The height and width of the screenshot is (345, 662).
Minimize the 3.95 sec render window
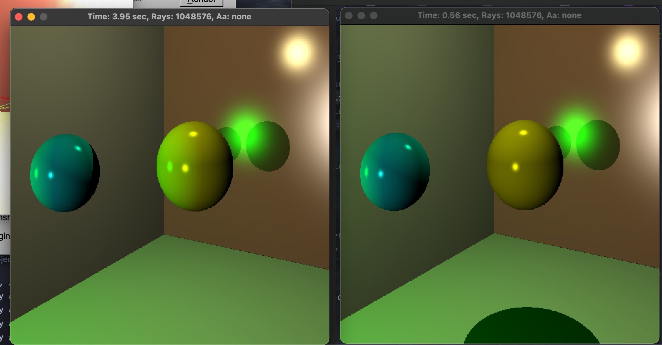pos(31,17)
